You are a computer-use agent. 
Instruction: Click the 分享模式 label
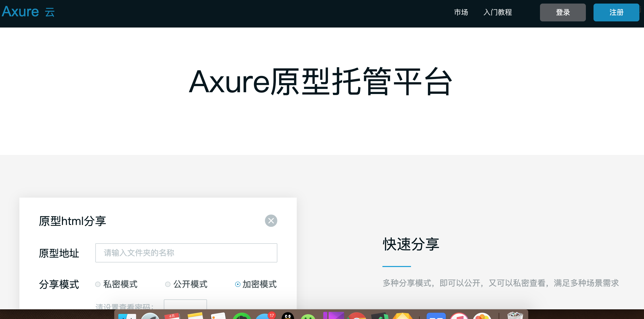(59, 284)
